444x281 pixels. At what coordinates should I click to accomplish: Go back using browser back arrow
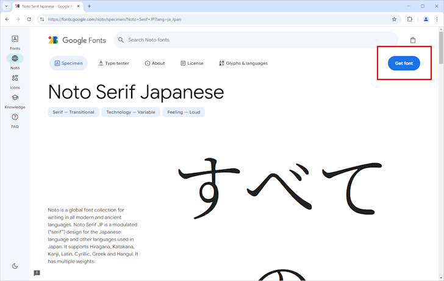click(x=7, y=20)
